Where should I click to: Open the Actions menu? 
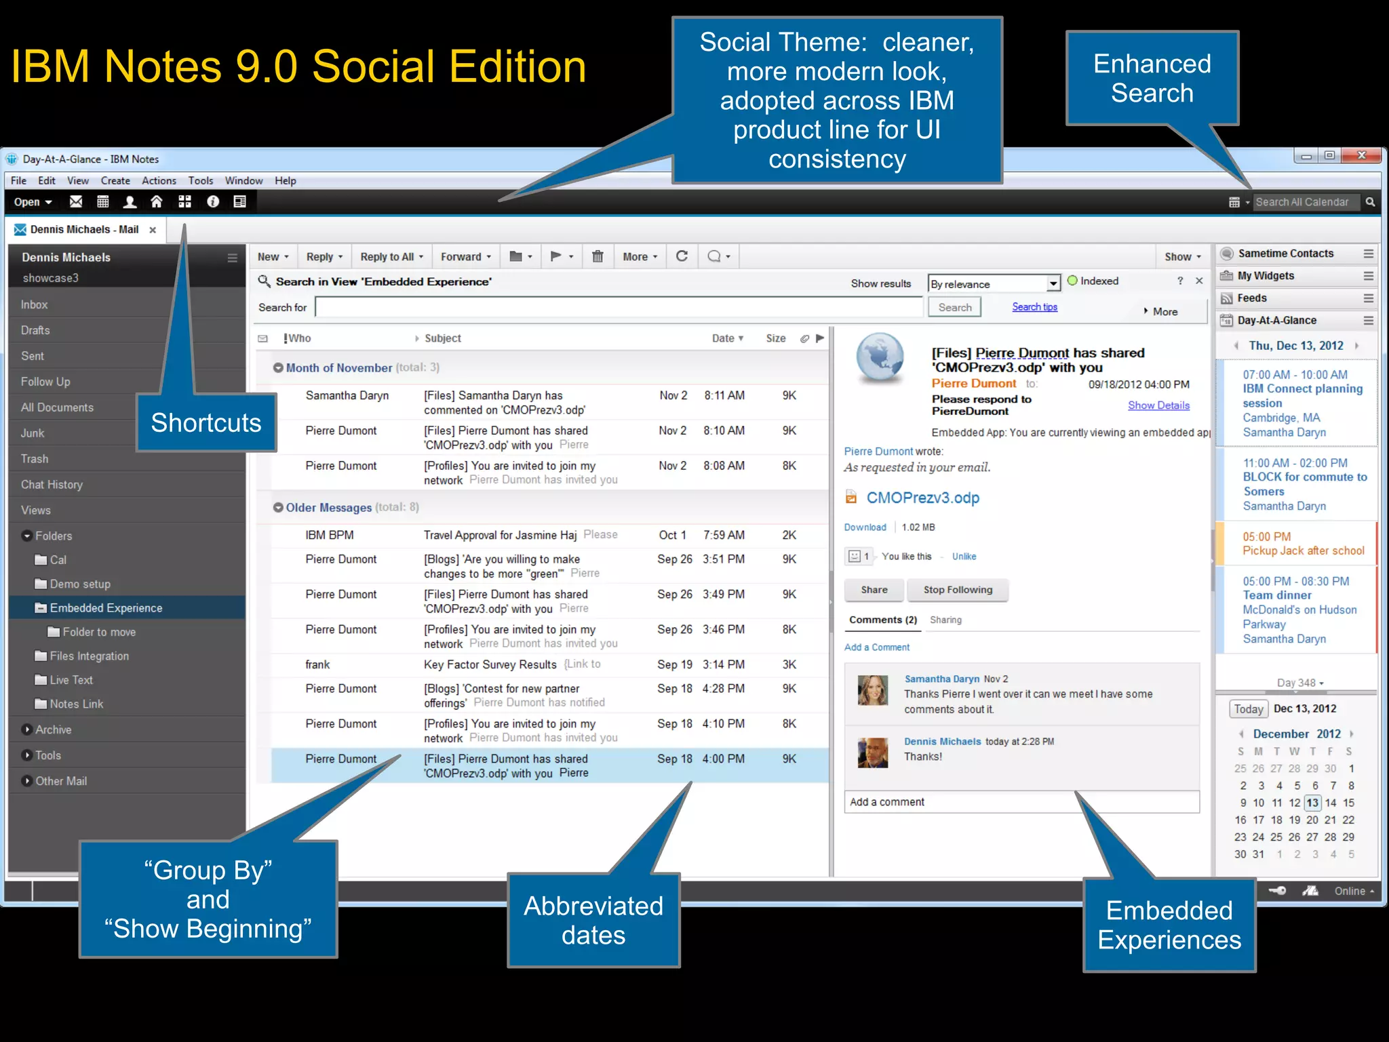(159, 180)
